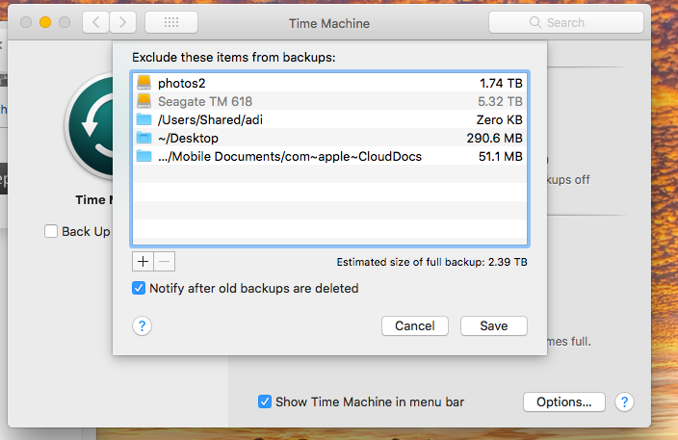Open help in the exclusion sheet
This screenshot has width=678, height=440.
(x=142, y=325)
